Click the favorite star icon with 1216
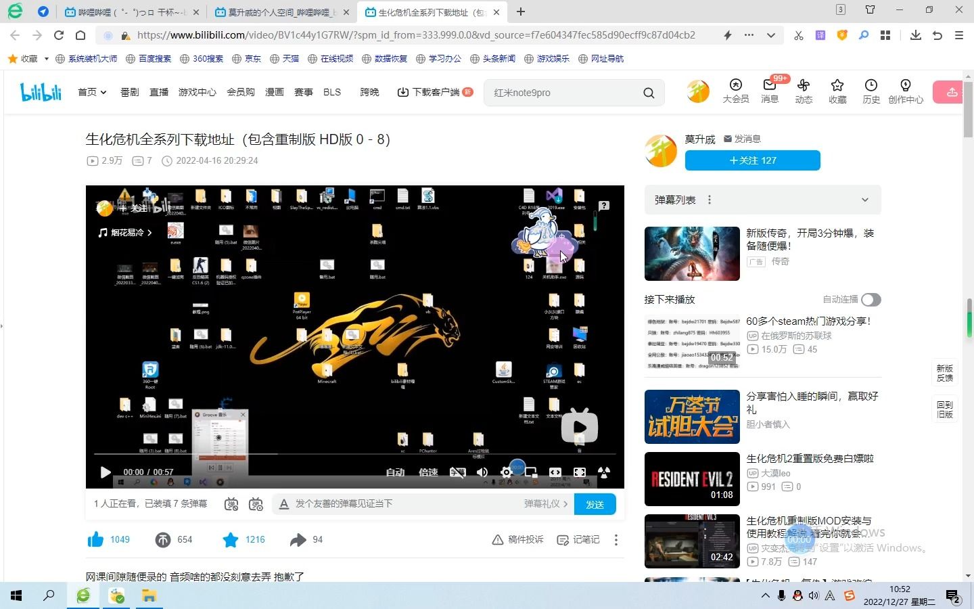Image resolution: width=974 pixels, height=609 pixels. [231, 539]
